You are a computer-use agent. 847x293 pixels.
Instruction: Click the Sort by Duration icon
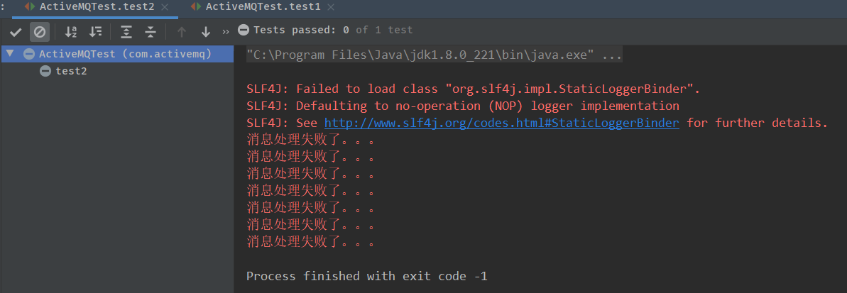(95, 32)
